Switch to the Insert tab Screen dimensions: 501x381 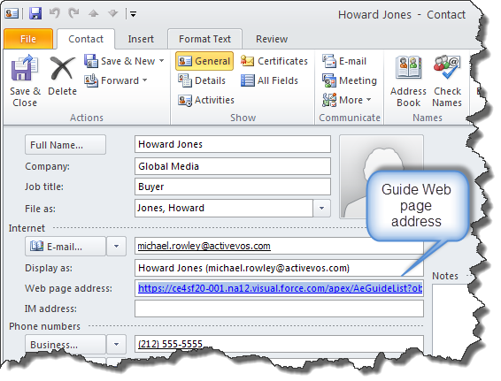click(141, 39)
